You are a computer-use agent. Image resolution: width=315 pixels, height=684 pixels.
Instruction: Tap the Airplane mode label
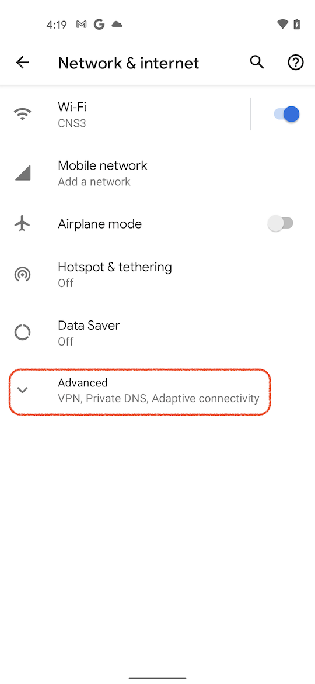pos(100,224)
